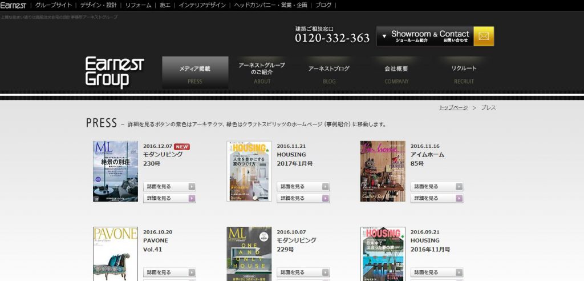Click 詳細を見る for モダンリビング 230号

click(x=170, y=198)
